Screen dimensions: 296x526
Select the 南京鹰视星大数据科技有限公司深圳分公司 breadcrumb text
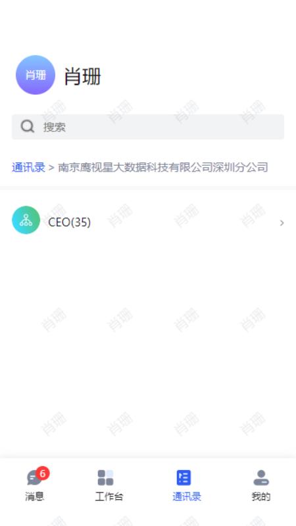pyautogui.click(x=163, y=167)
